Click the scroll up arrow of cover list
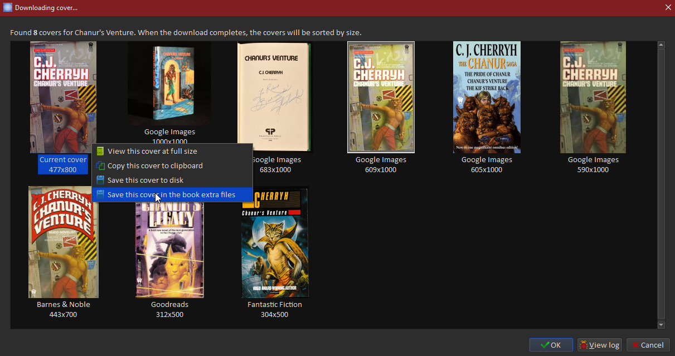Viewport: 675px width, 356px height. 661,45
